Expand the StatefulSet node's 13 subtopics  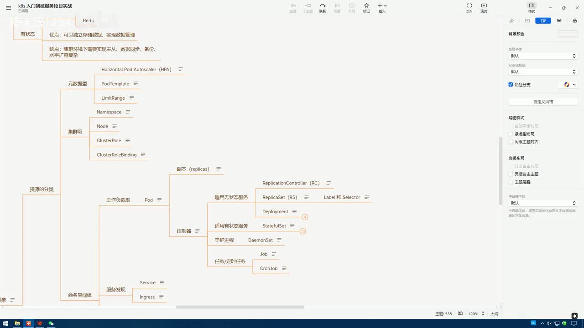[302, 231]
